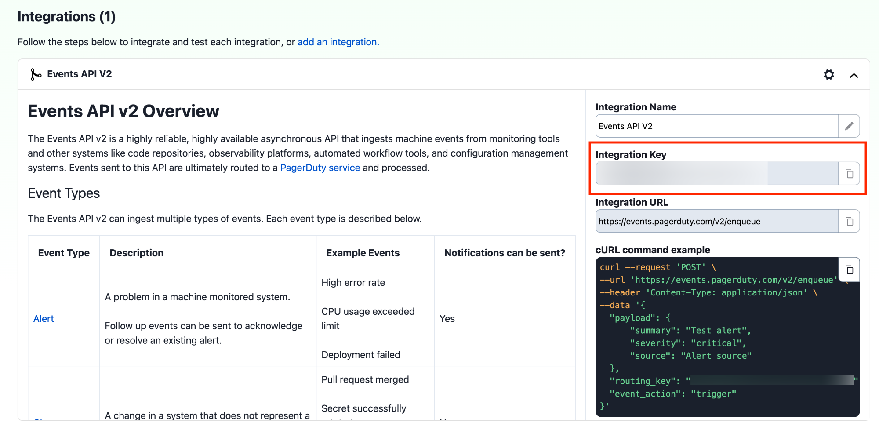This screenshot has width=879, height=430.
Task: Click the 'Integrations (1)' heading
Action: tap(67, 17)
